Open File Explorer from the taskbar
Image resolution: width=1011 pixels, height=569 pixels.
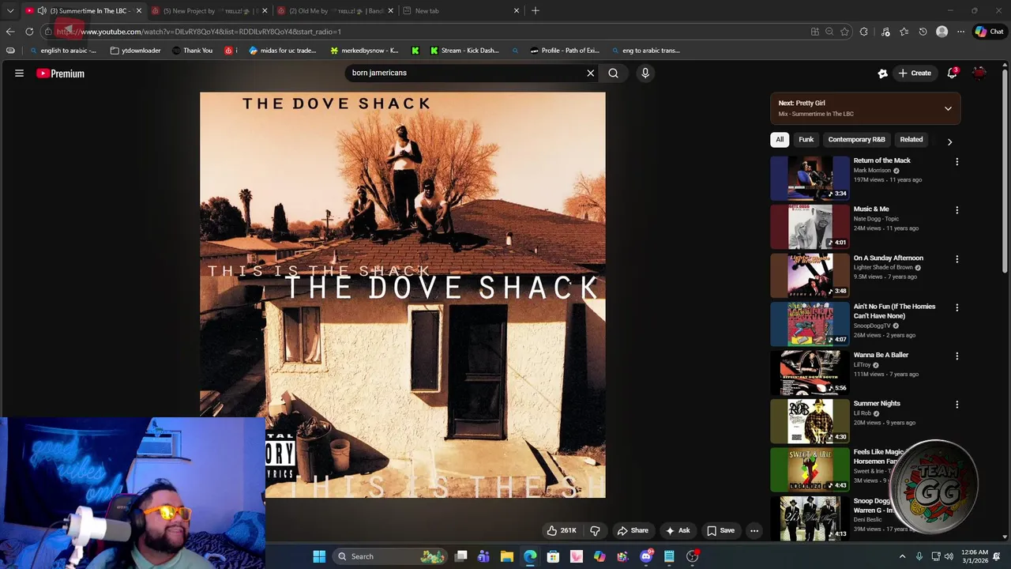point(507,556)
